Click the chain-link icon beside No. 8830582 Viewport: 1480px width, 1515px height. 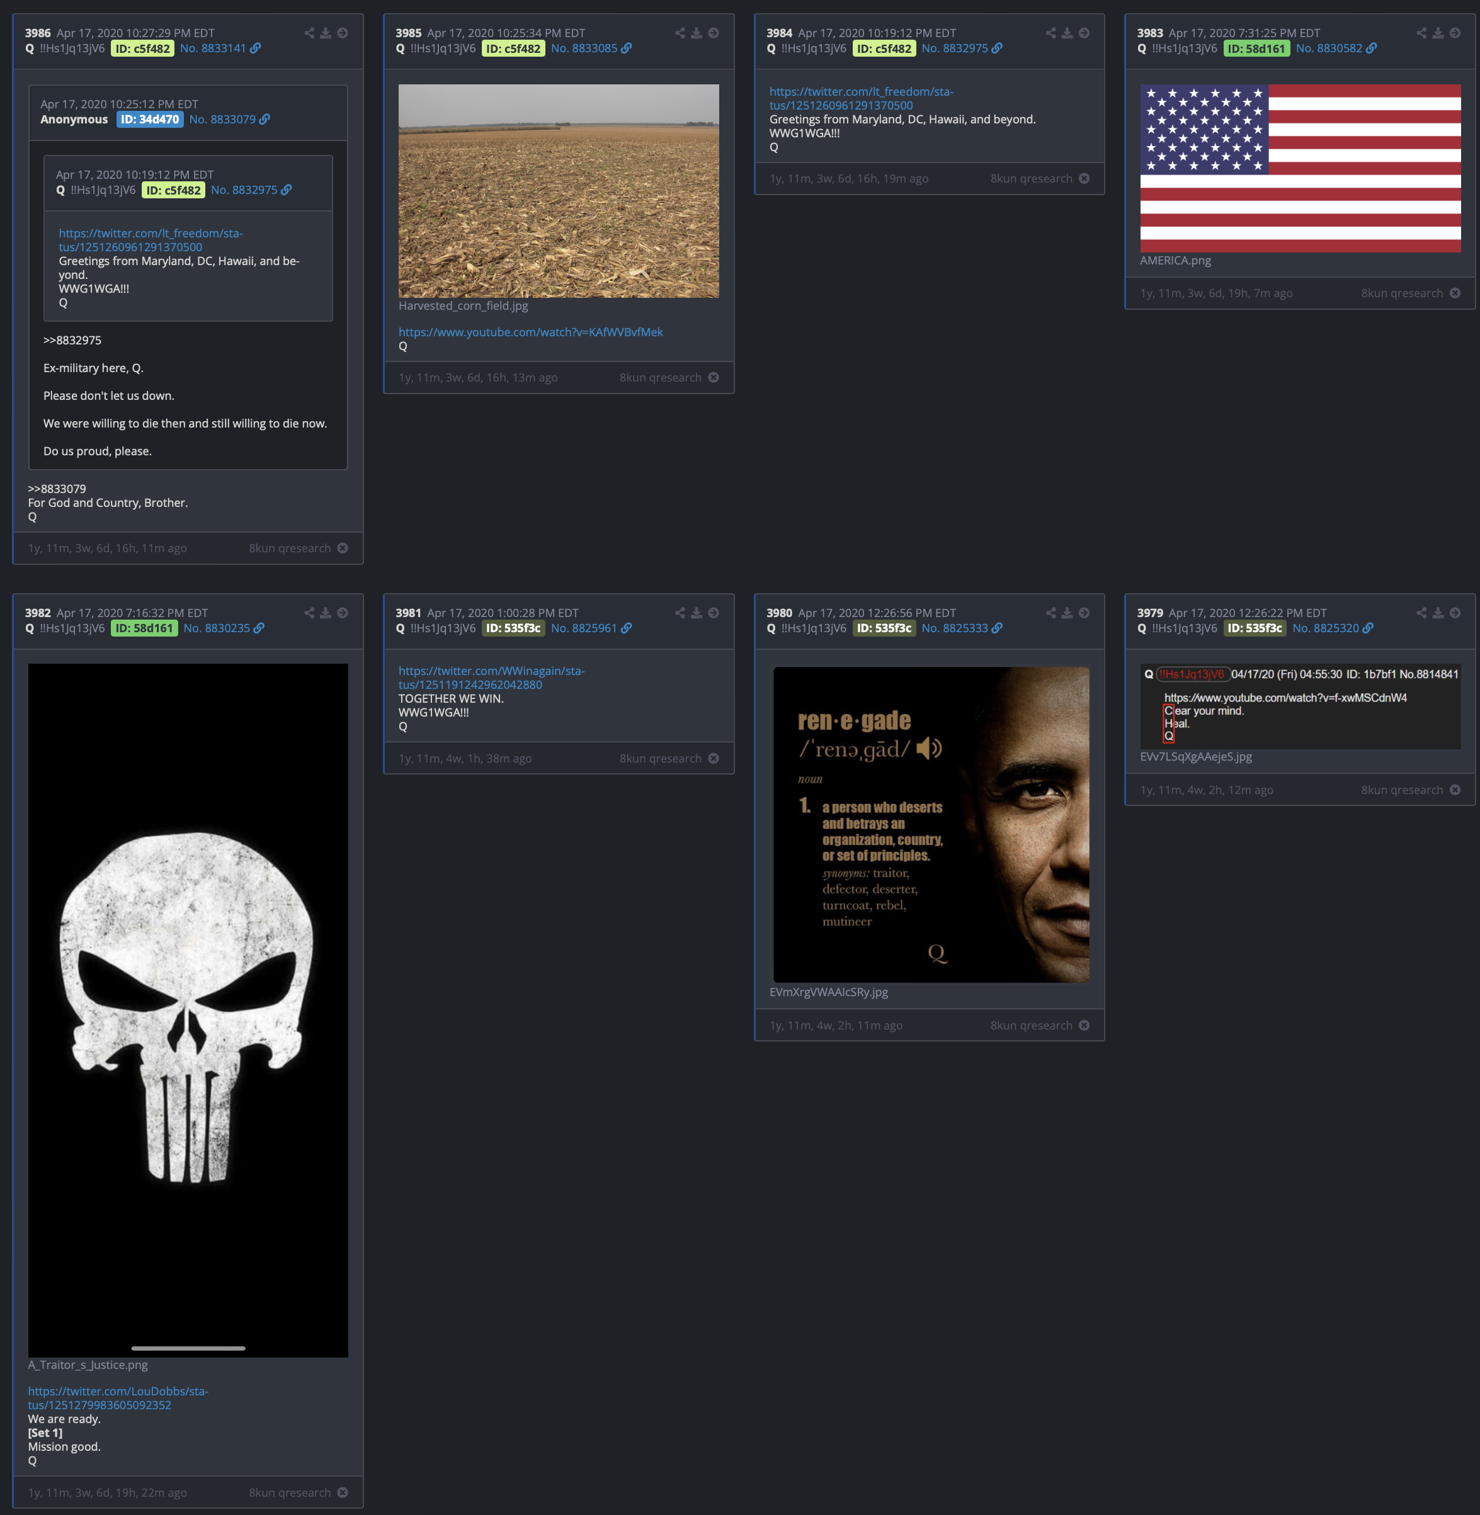pos(1371,48)
